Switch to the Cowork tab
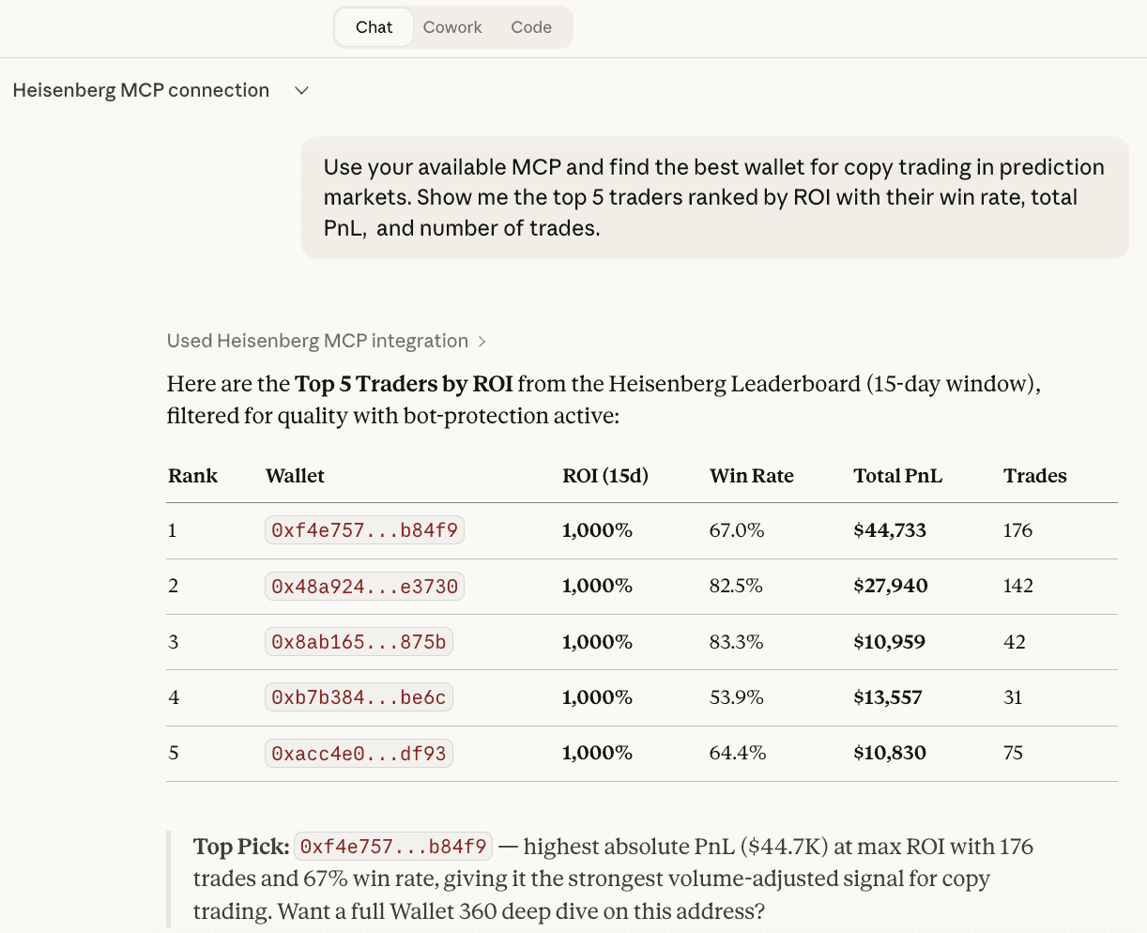1147x933 pixels. pyautogui.click(x=453, y=27)
